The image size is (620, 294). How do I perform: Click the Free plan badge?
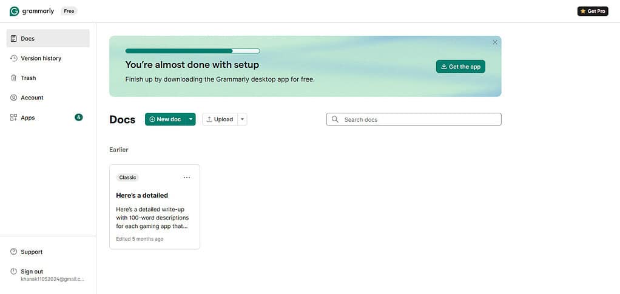(69, 11)
